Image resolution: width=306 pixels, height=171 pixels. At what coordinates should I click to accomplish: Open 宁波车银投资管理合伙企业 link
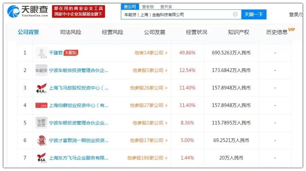tap(79, 123)
